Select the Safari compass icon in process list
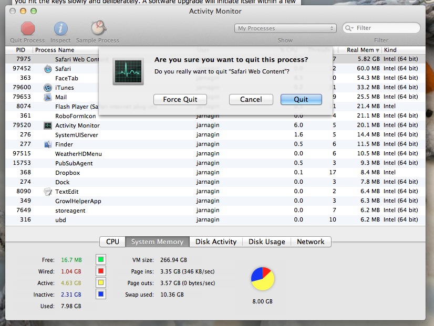 click(48, 69)
